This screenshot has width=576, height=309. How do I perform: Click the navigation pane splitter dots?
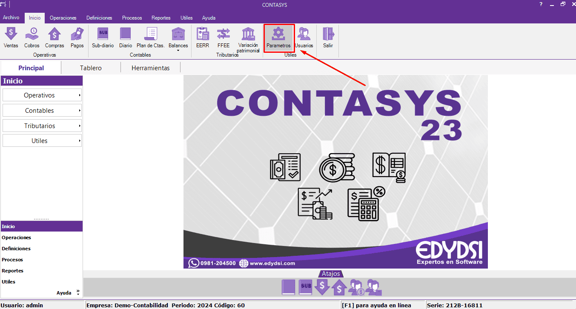[41, 219]
